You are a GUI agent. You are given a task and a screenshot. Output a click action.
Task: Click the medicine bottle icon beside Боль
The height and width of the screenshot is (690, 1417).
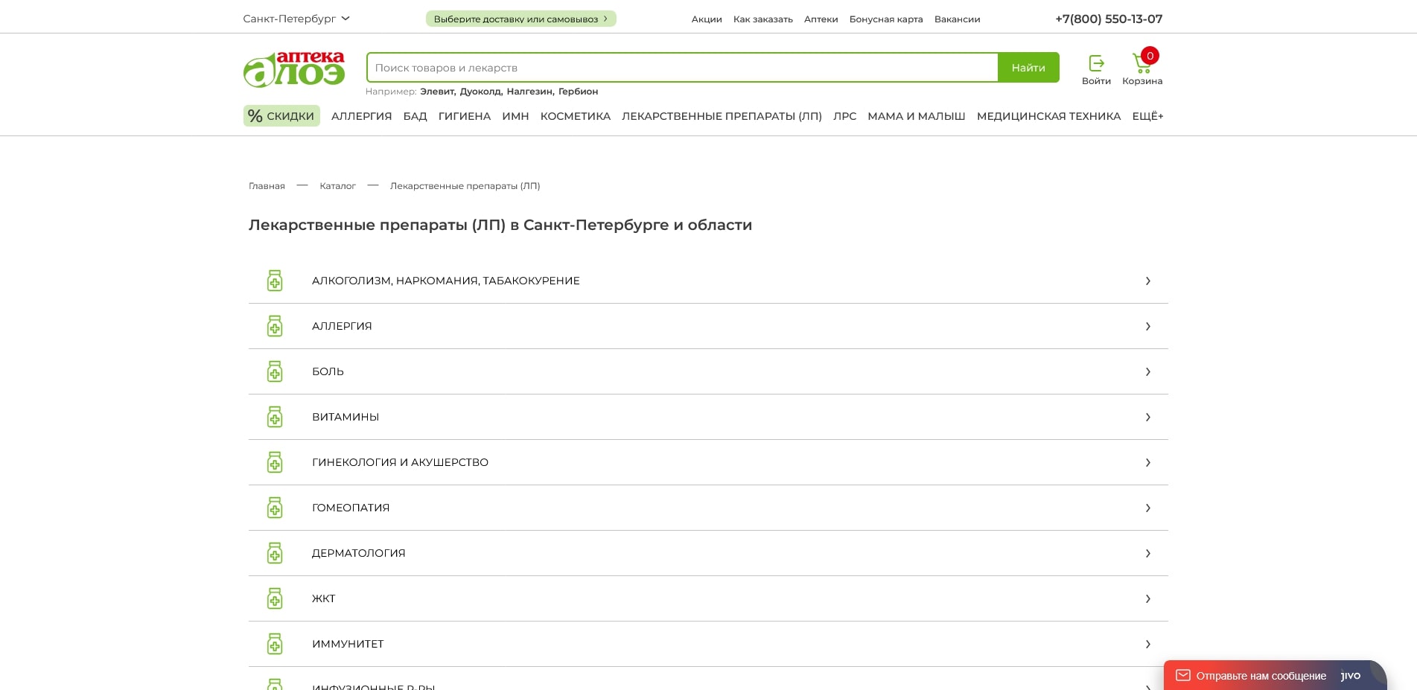275,371
